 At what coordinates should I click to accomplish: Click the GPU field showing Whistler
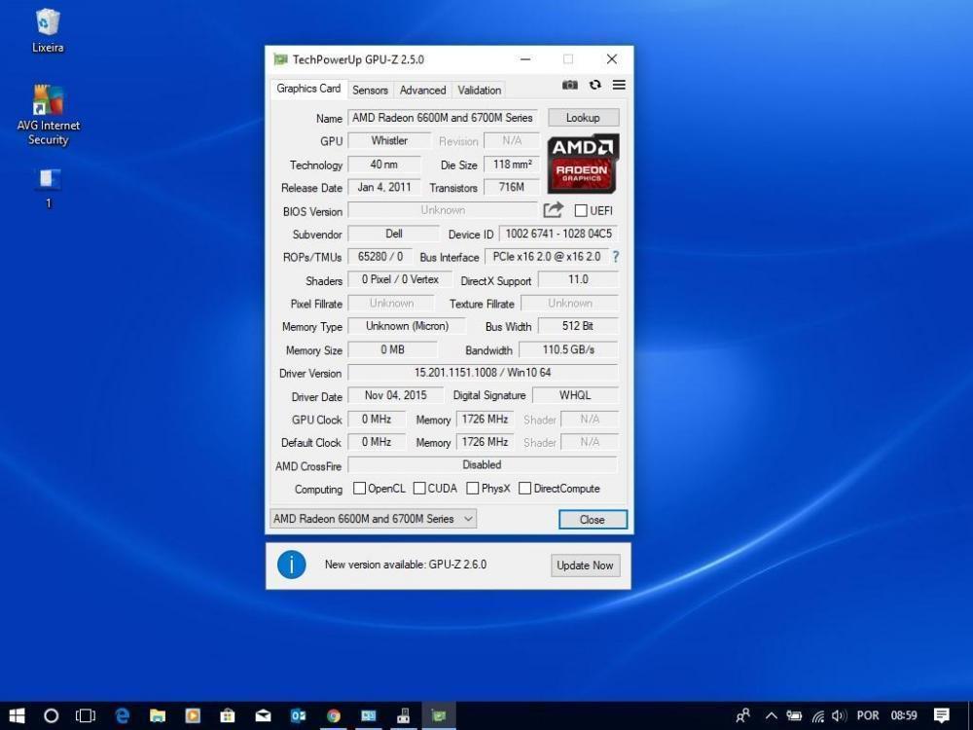click(389, 141)
